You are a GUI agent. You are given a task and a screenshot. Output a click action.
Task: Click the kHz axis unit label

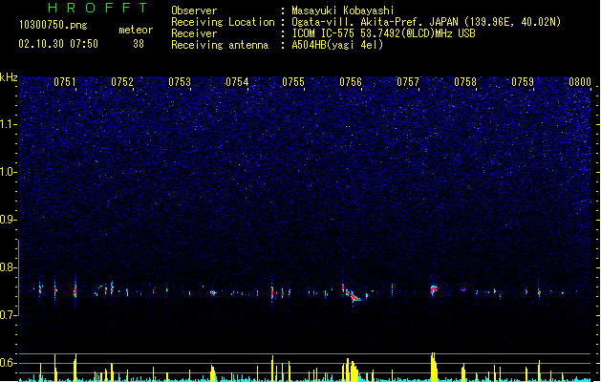click(9, 77)
